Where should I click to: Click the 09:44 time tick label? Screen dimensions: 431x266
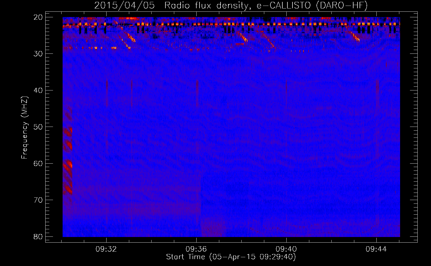click(376, 249)
